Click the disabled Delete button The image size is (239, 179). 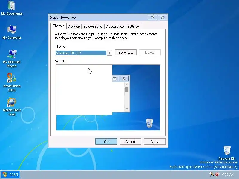tap(150, 53)
